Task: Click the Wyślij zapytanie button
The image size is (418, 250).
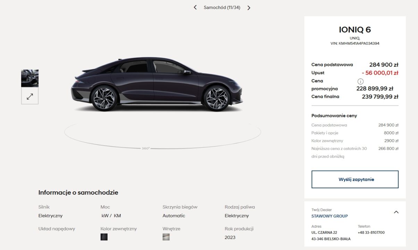Action: pyautogui.click(x=355, y=180)
